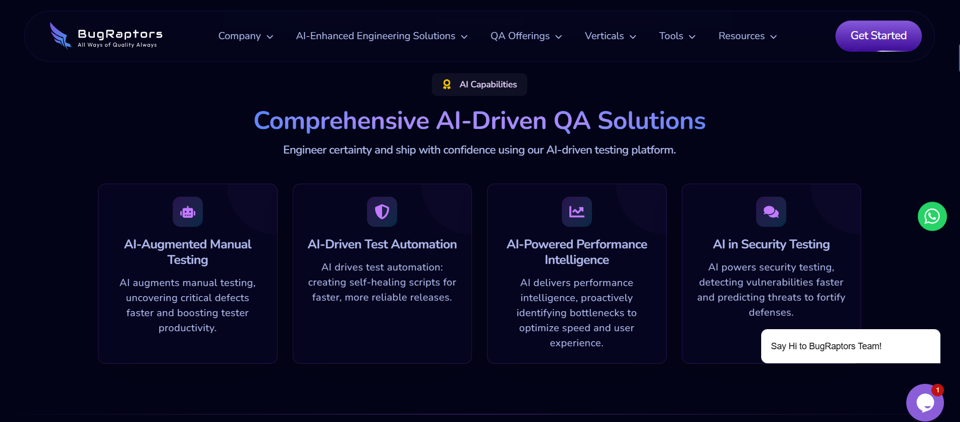Image resolution: width=960 pixels, height=422 pixels.
Task: Expand the Company dropdown chevron
Action: click(x=270, y=37)
